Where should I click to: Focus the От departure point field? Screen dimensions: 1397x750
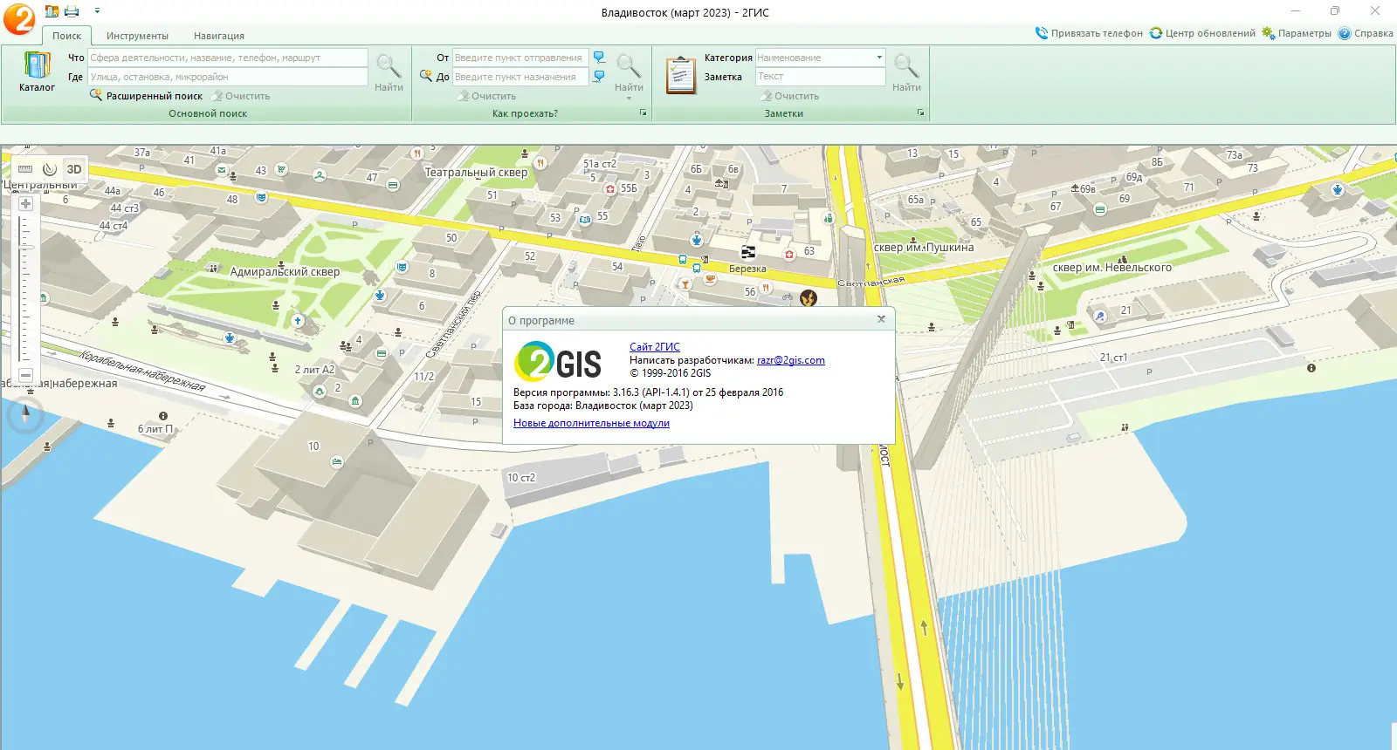pos(520,58)
